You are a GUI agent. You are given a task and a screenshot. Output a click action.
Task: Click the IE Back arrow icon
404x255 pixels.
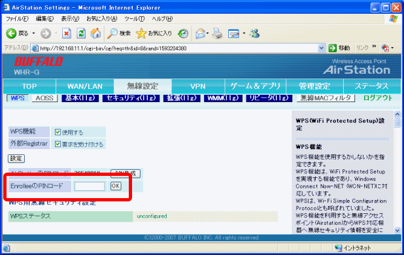tap(11, 33)
